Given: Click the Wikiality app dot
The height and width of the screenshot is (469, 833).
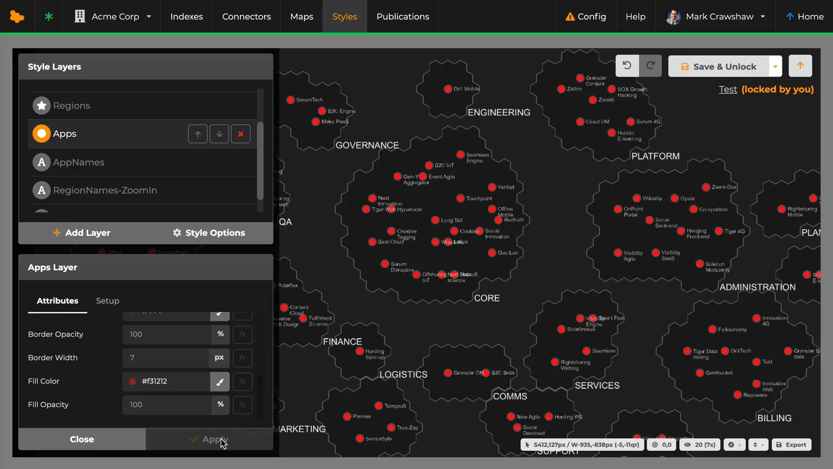Looking at the screenshot, I should point(637,198).
